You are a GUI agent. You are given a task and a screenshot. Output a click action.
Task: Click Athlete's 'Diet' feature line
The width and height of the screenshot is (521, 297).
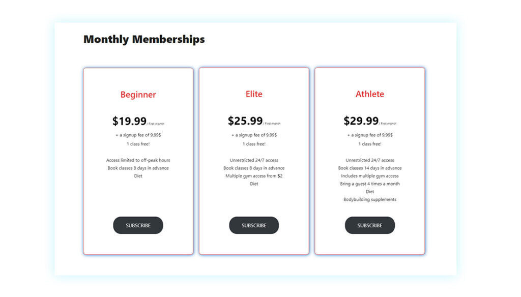pyautogui.click(x=370, y=192)
